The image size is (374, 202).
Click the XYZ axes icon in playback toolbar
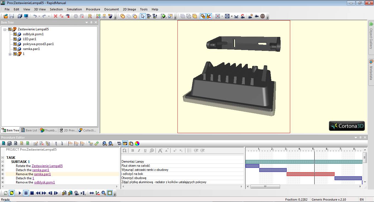98,193
